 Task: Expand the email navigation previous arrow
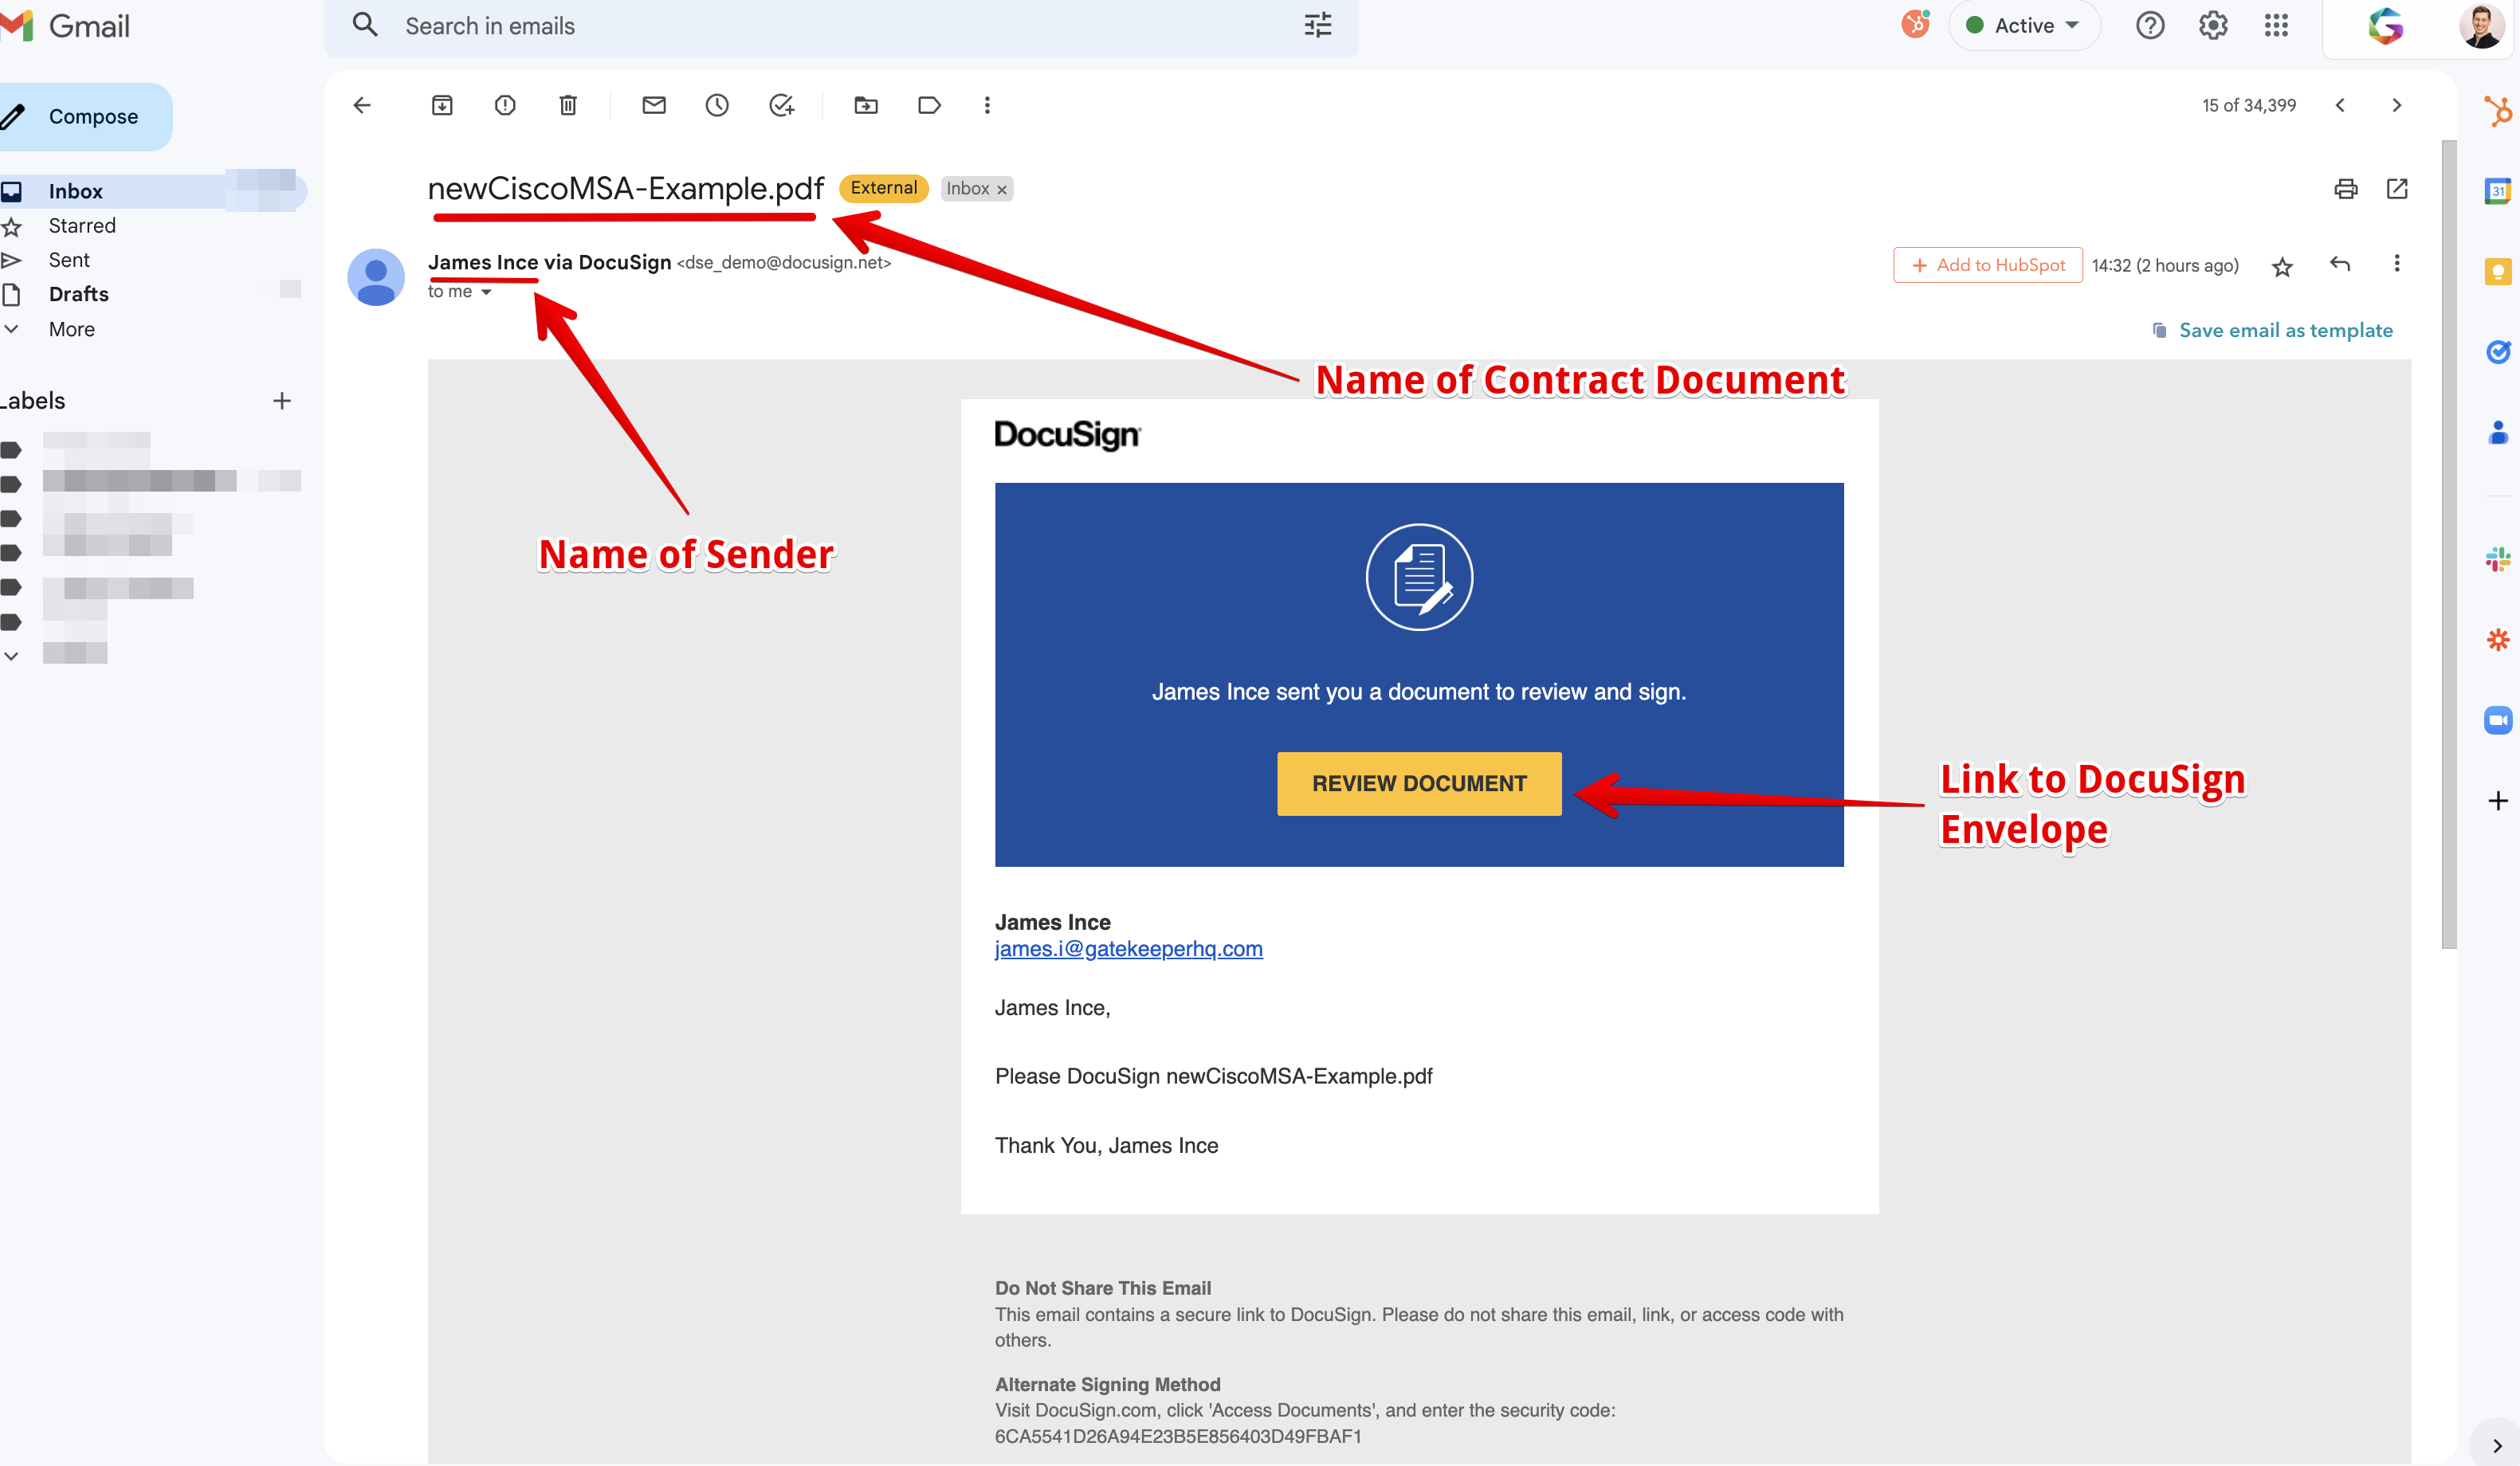2340,104
